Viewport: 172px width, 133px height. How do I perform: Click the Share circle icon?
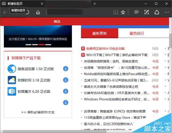point(157,12)
